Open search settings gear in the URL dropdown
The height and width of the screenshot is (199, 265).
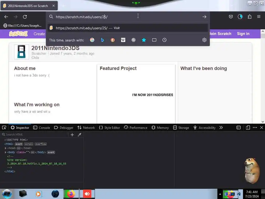tap(204, 40)
